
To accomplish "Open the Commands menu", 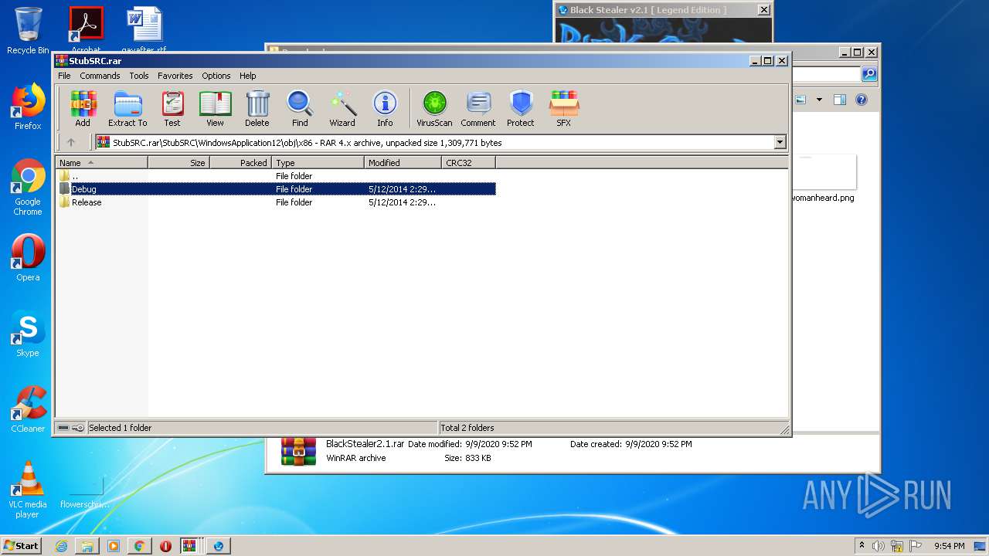I will pyautogui.click(x=100, y=76).
